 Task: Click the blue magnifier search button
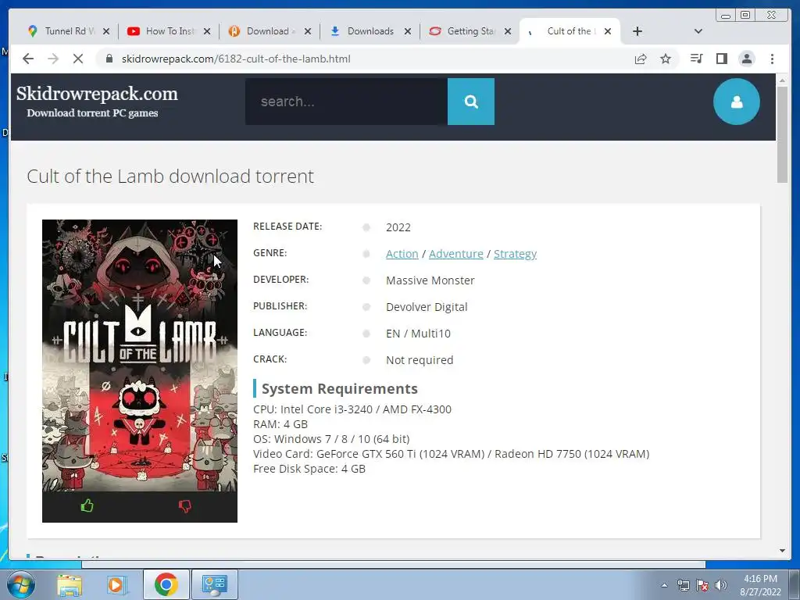point(471,102)
